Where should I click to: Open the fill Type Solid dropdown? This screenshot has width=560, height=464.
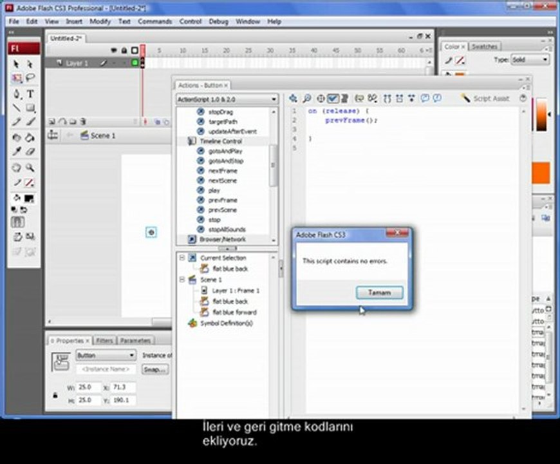point(530,60)
